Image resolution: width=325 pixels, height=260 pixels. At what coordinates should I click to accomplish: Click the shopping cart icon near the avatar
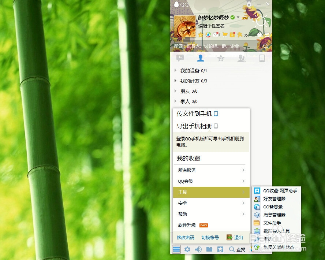(225, 35)
